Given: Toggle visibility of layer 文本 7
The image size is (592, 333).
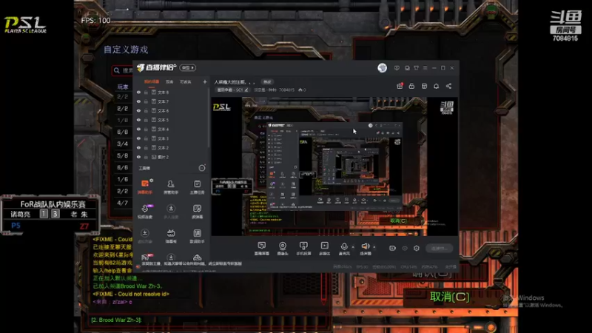Looking at the screenshot, I should [x=138, y=101].
